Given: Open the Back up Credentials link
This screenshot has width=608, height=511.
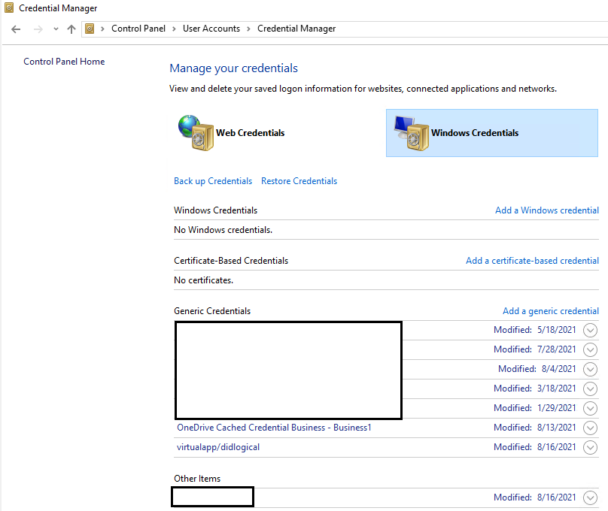Looking at the screenshot, I should 213,181.
